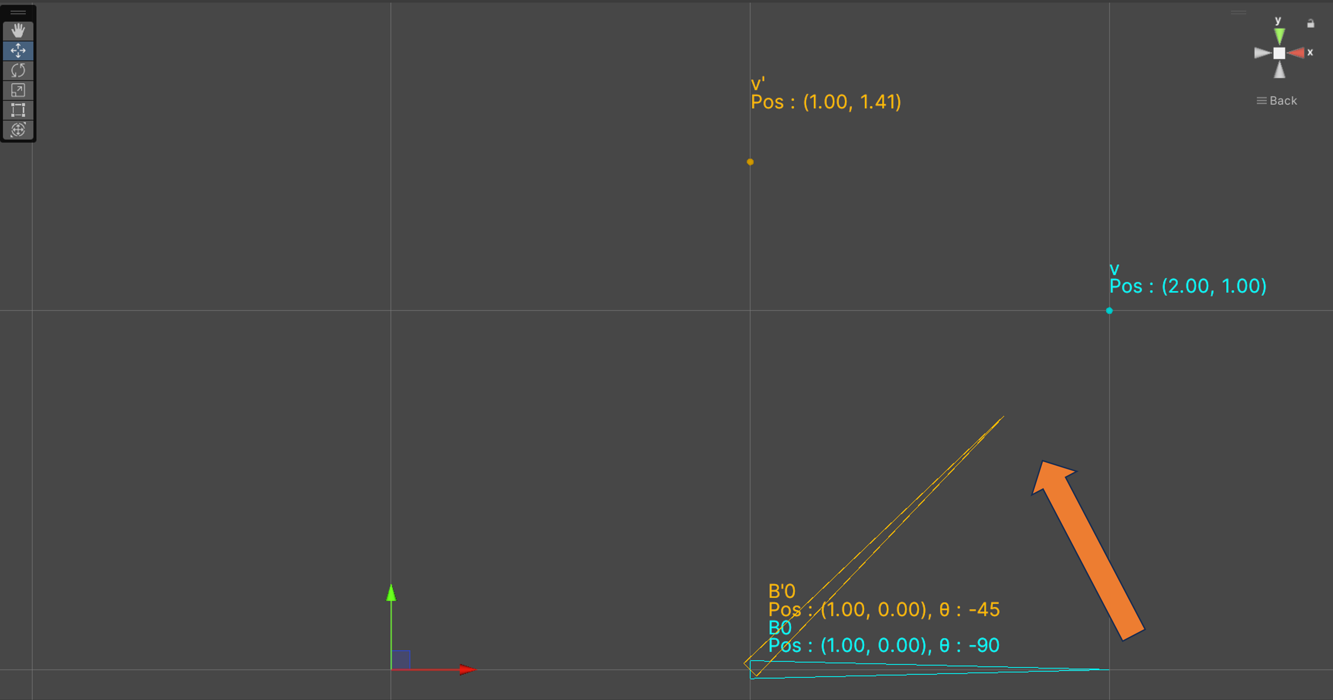Click the green Y axis cone on gizmo
The width and height of the screenshot is (1333, 700).
click(x=1279, y=36)
